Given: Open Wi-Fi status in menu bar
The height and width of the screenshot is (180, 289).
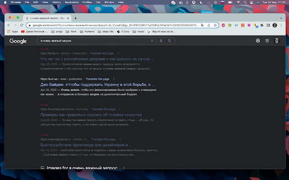Looking at the screenshot, I should pos(238,2).
